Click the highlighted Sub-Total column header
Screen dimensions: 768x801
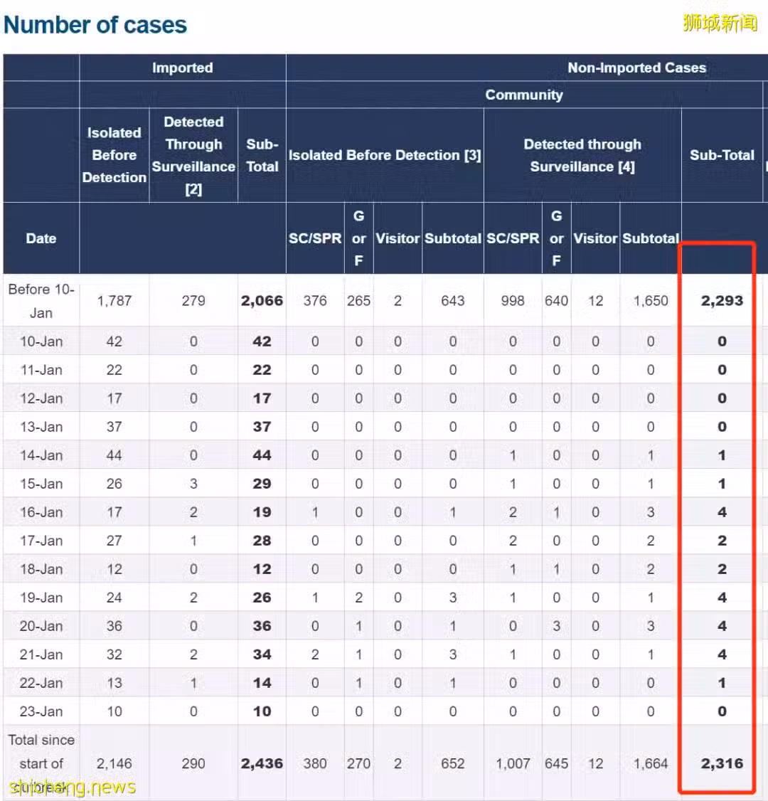coord(722,155)
